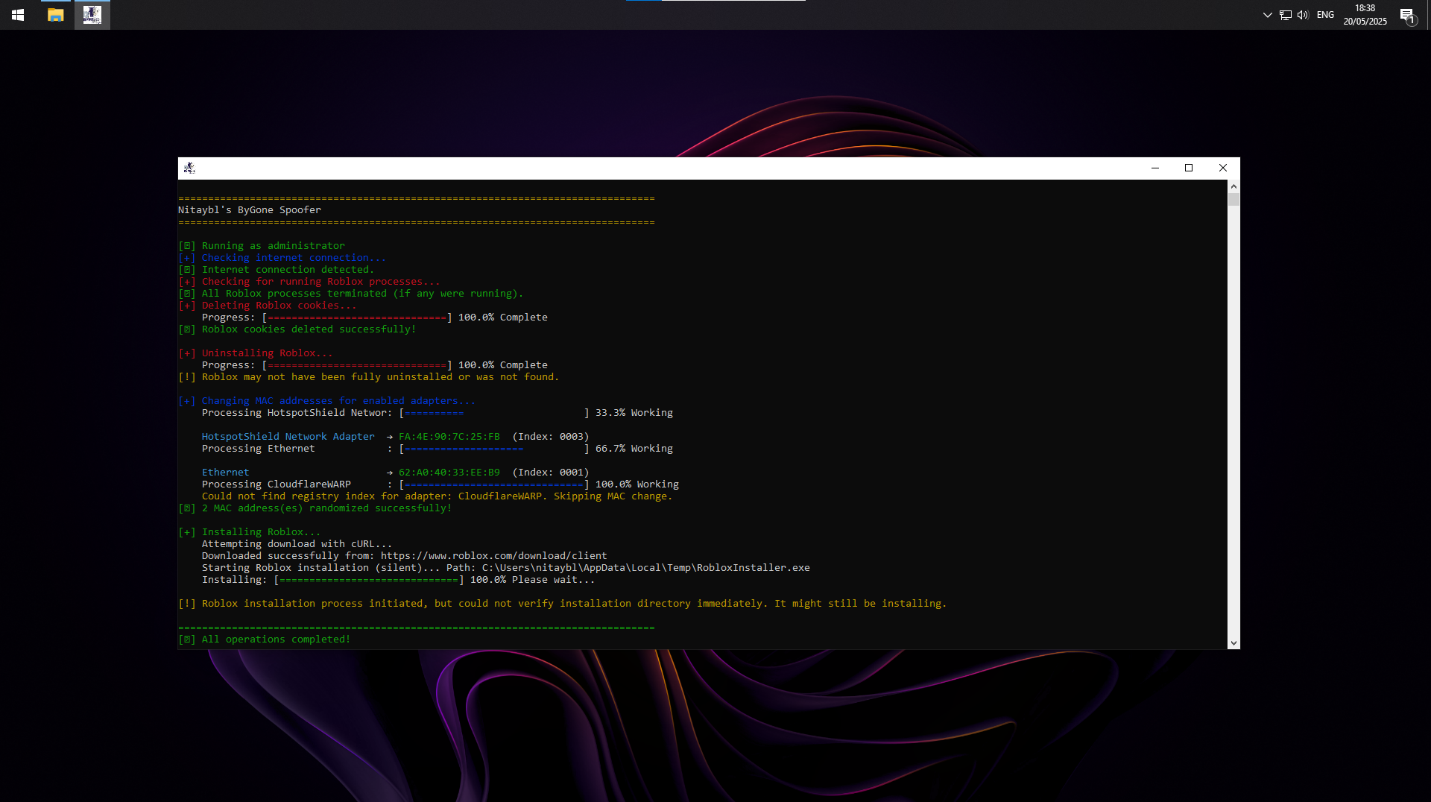Click "Could not find registry index" message
The height and width of the screenshot is (802, 1431).
pos(437,496)
